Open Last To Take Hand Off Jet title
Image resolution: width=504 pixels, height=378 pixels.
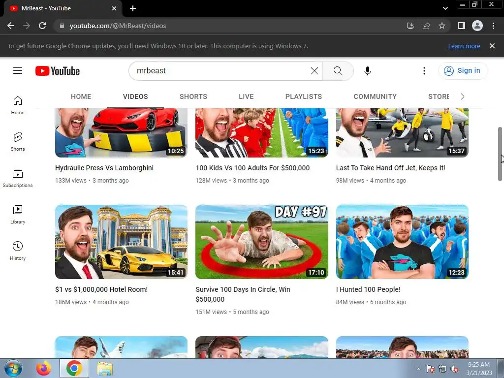(390, 168)
